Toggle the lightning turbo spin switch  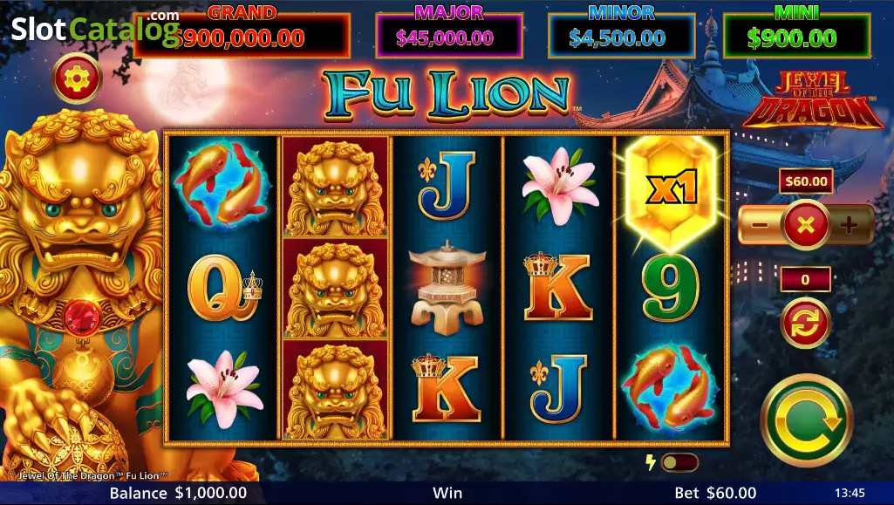(x=679, y=462)
